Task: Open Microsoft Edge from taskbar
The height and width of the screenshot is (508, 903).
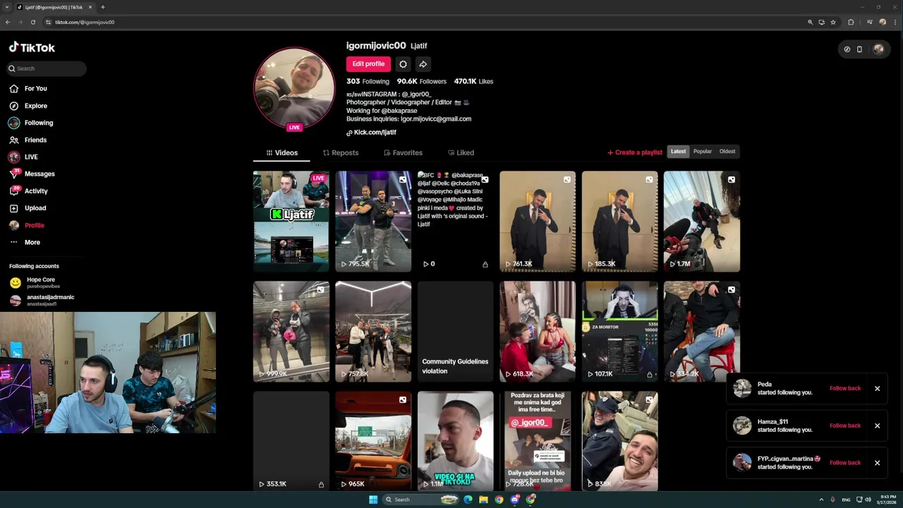Action: pyautogui.click(x=468, y=500)
